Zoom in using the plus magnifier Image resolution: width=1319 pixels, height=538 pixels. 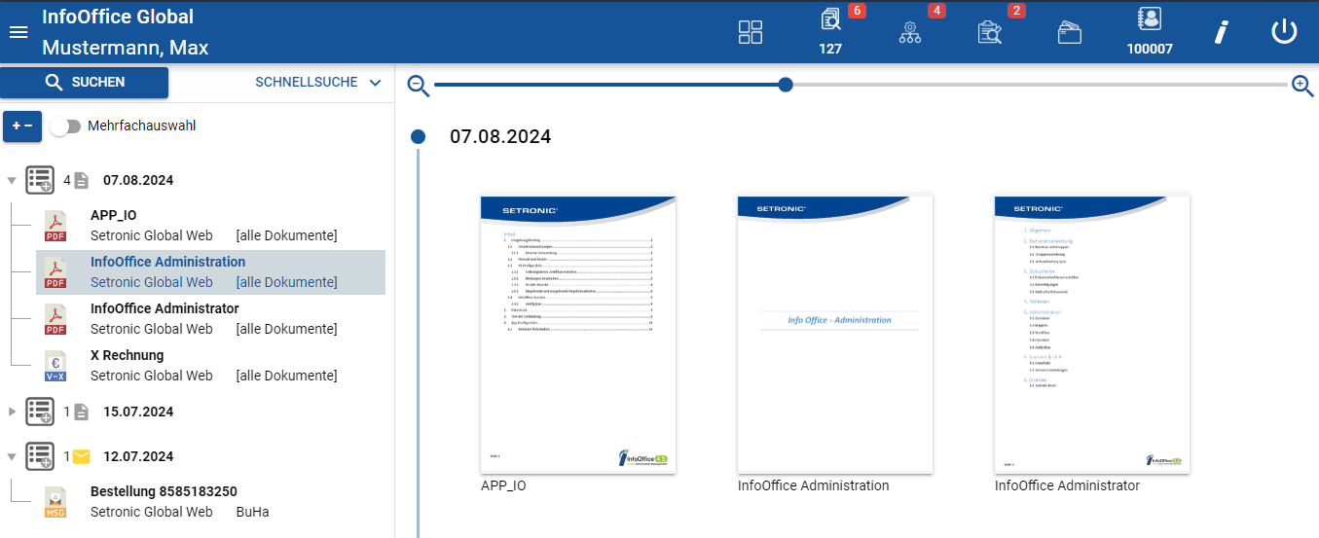tap(1302, 86)
